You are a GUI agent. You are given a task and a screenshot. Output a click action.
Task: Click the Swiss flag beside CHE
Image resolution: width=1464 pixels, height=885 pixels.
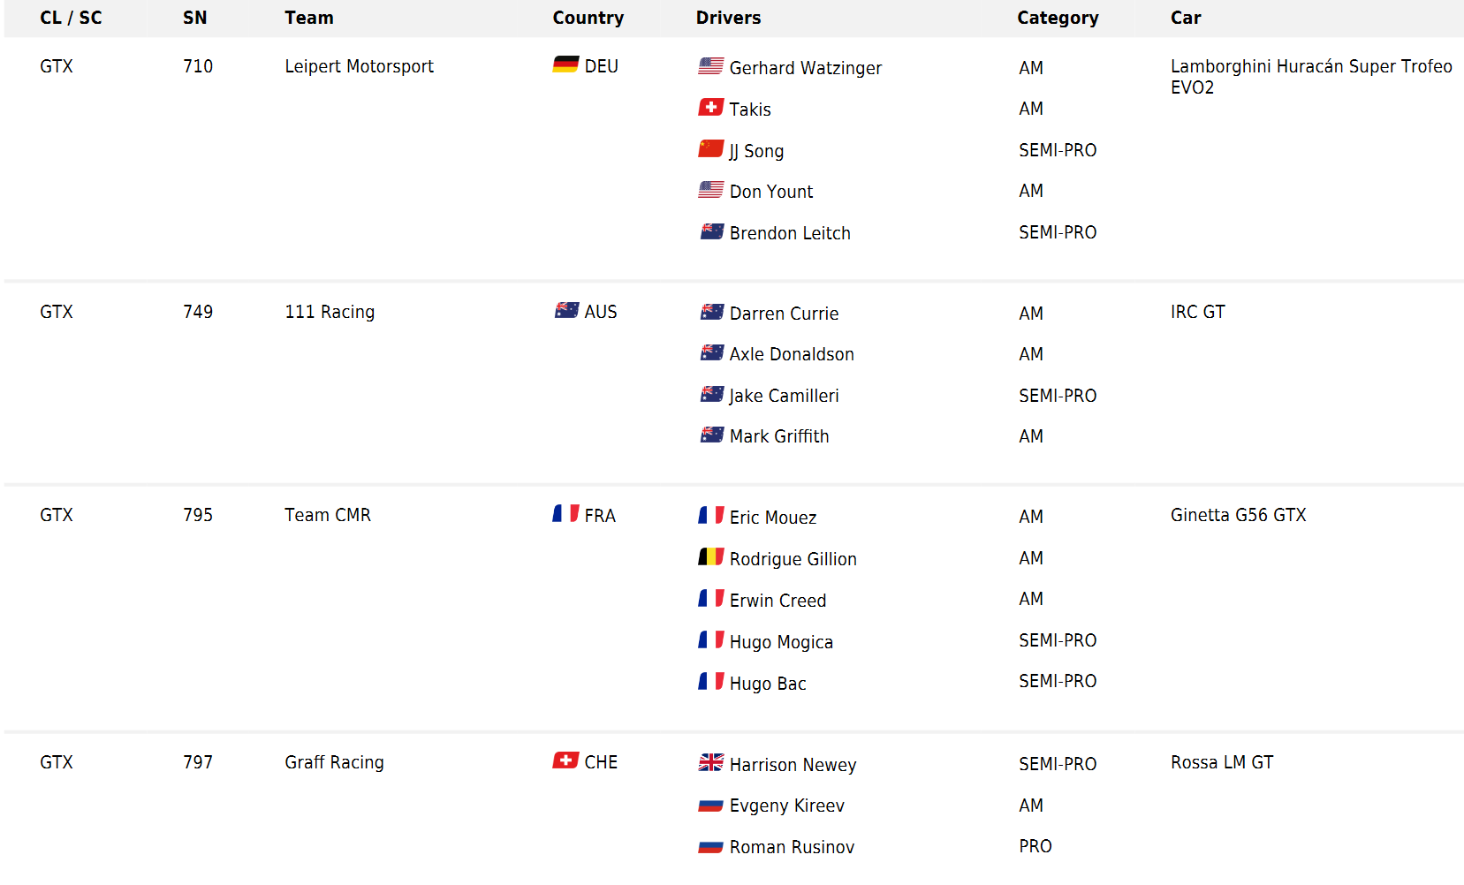click(x=565, y=760)
